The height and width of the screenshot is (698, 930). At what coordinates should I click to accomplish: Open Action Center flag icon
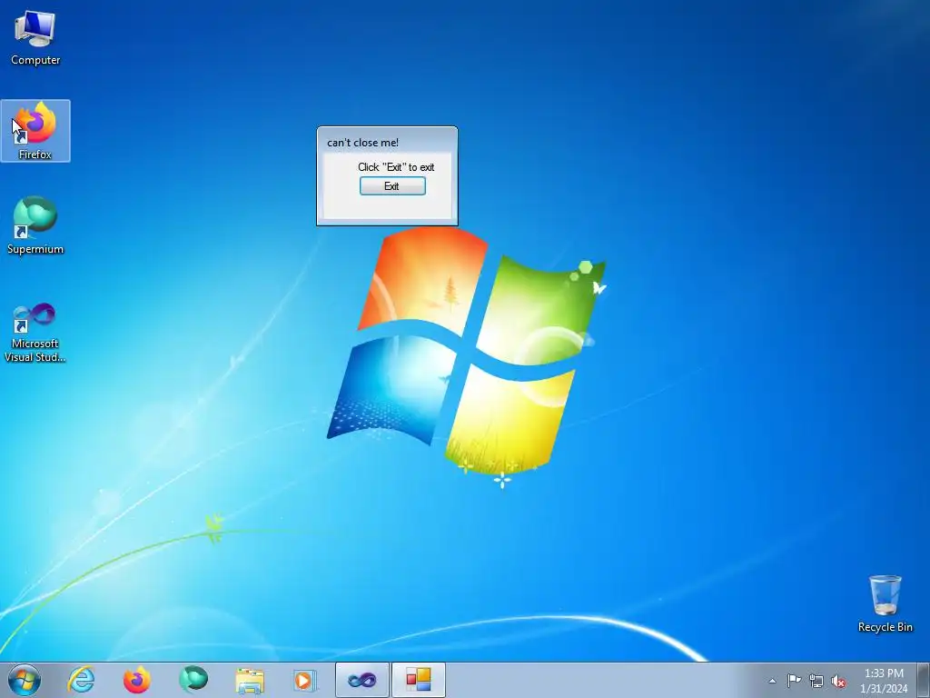click(x=794, y=681)
